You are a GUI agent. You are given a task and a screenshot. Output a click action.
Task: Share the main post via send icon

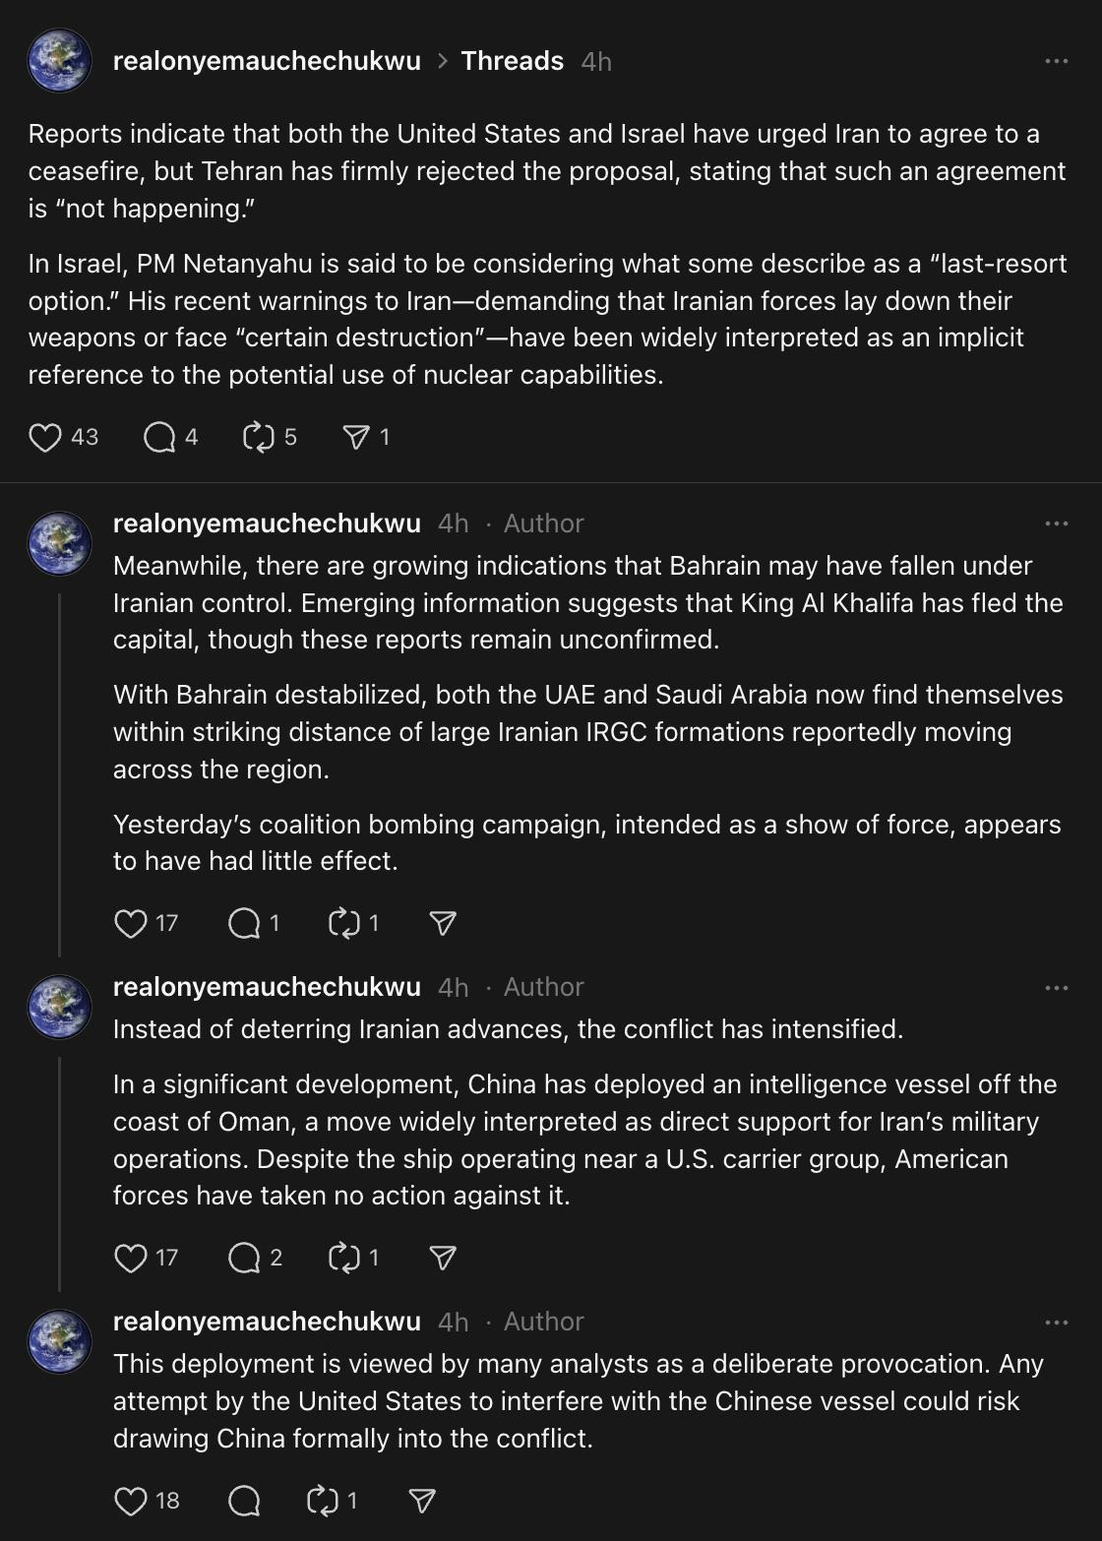(x=355, y=437)
